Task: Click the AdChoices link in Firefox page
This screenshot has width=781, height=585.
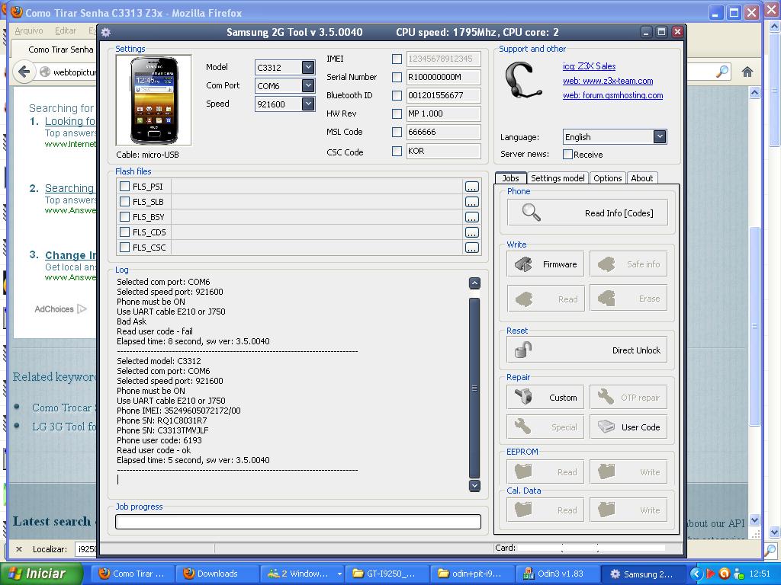Action: point(59,309)
